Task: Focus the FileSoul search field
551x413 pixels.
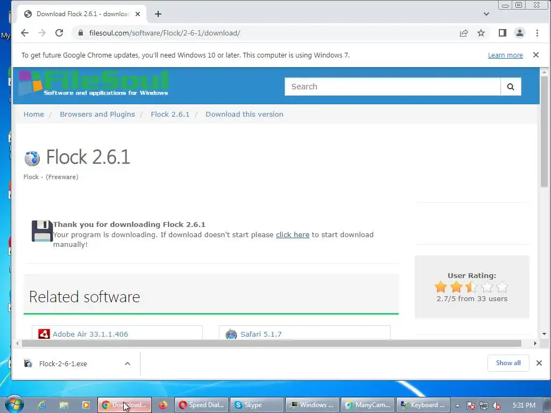Action: pos(392,87)
